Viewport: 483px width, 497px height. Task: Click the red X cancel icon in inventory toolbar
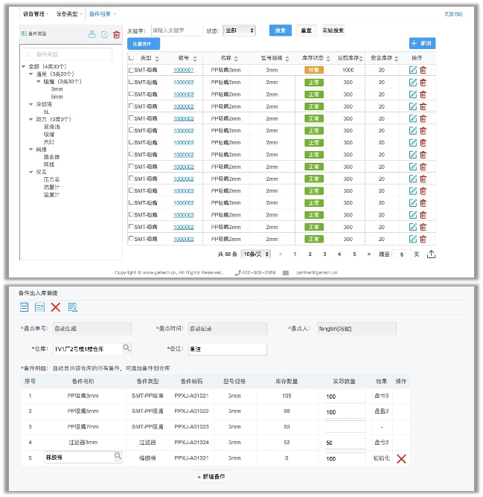click(x=56, y=307)
